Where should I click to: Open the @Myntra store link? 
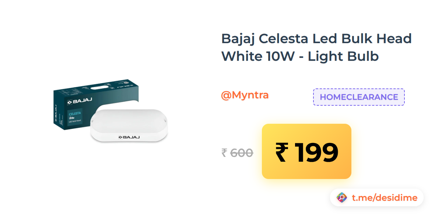[245, 95]
